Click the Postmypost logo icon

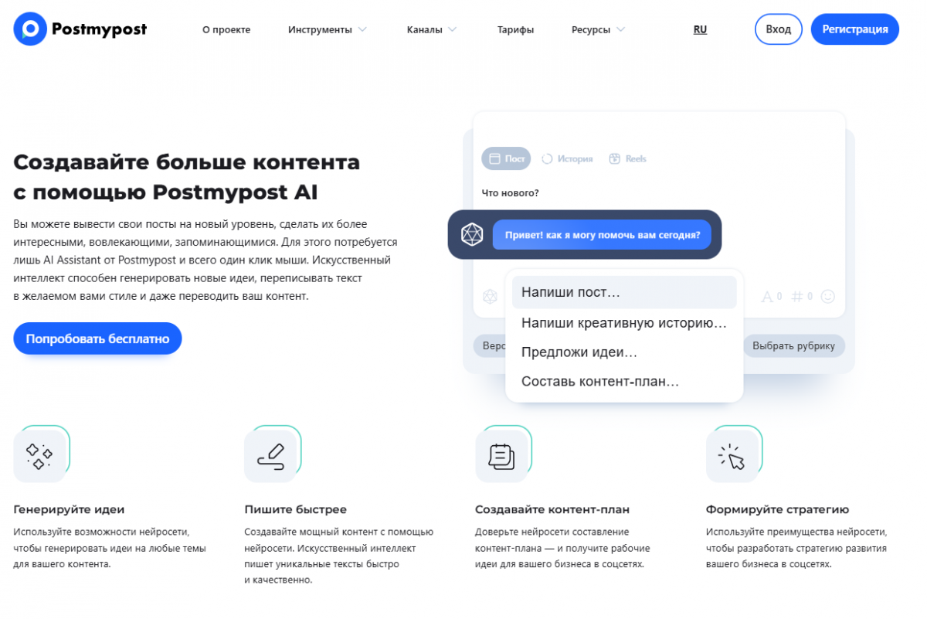[x=30, y=29]
